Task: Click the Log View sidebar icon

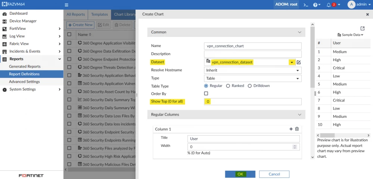Action: [4, 37]
